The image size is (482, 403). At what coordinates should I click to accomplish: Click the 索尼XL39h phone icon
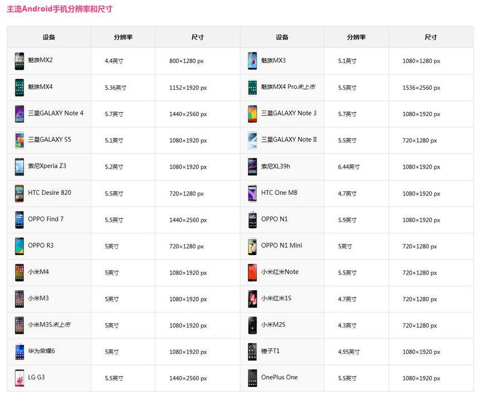[x=252, y=167]
